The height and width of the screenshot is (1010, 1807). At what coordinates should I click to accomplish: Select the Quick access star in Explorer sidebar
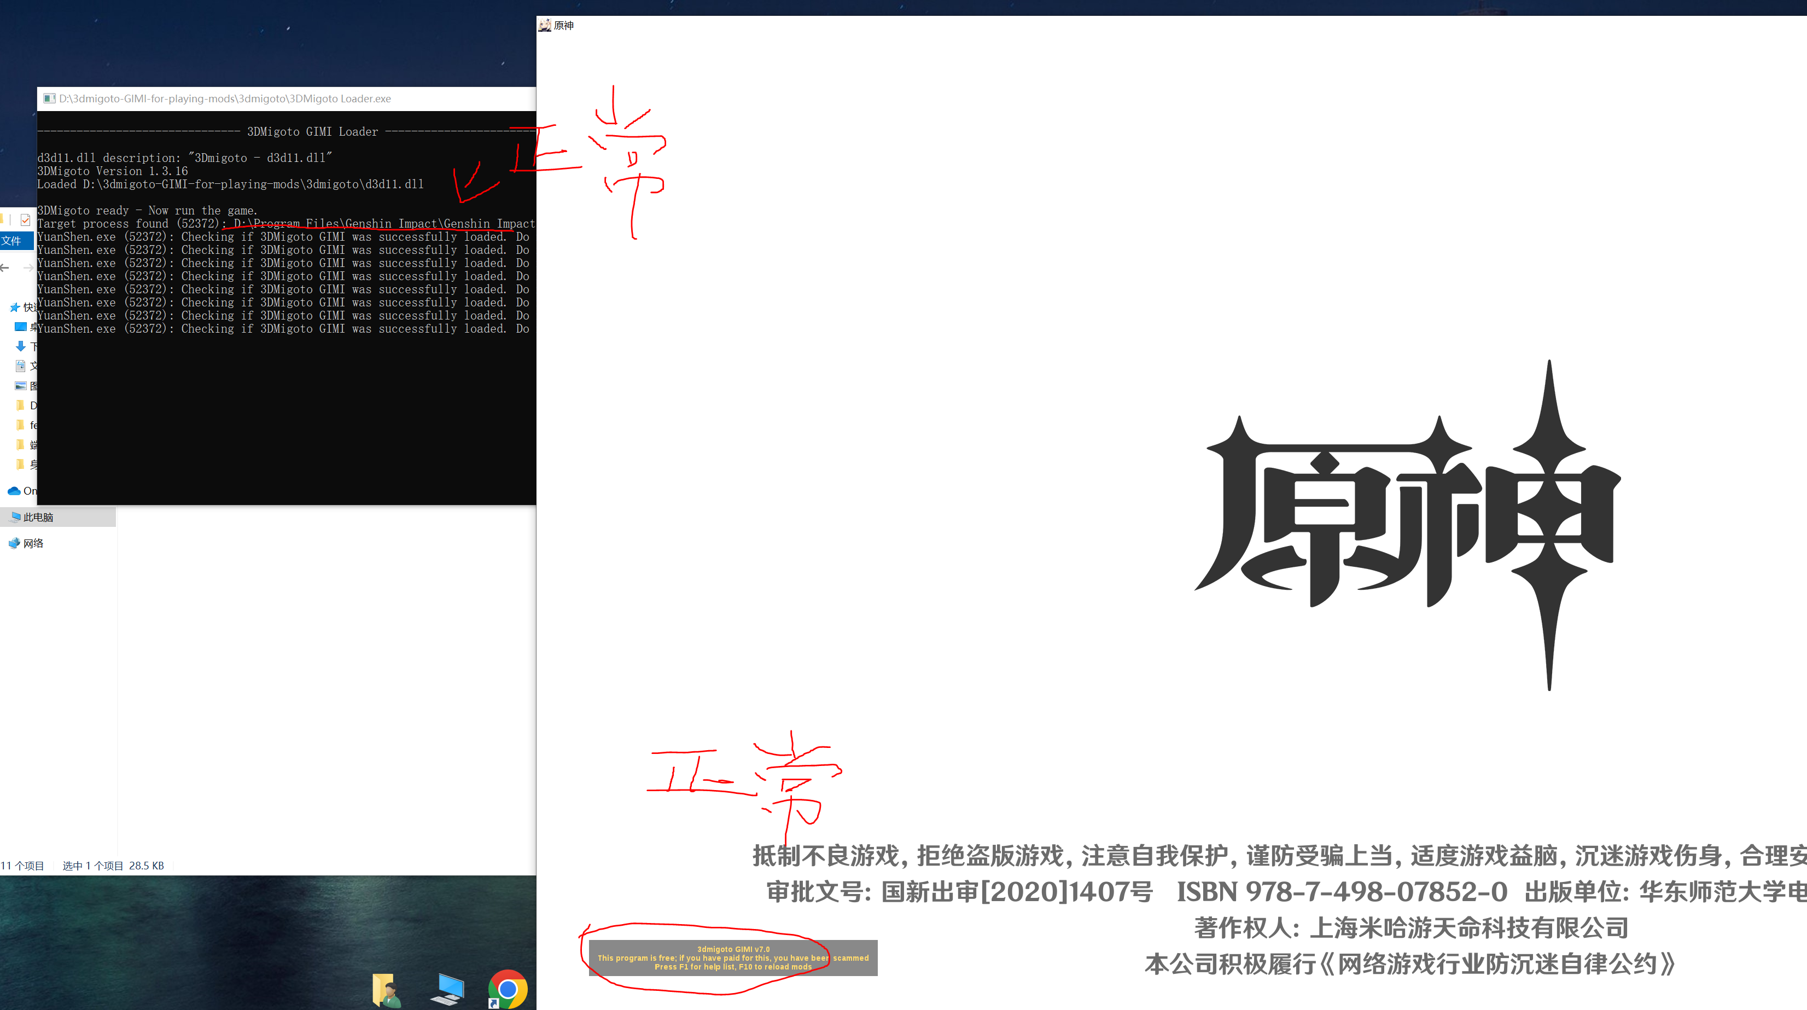[x=15, y=307]
